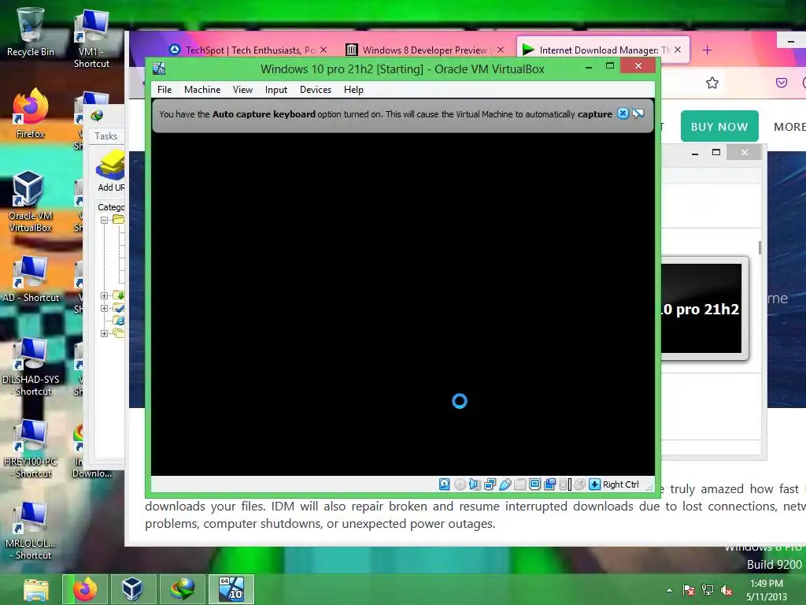Open the Help menu in VirtualBox
Viewport: 806px width, 605px height.
click(353, 90)
